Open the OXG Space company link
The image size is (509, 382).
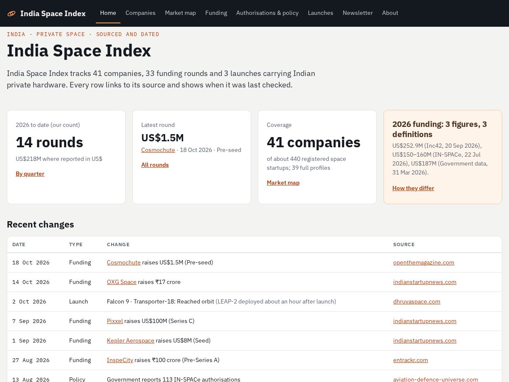pyautogui.click(x=122, y=282)
